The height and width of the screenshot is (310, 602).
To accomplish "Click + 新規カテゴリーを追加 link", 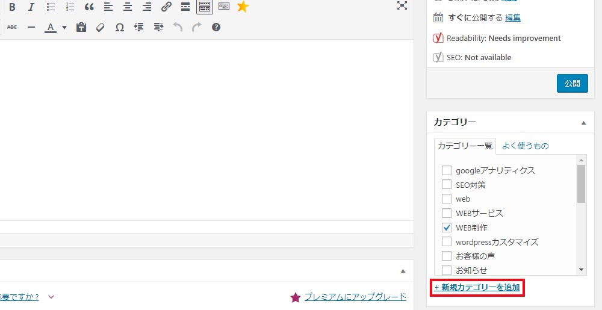I will coord(477,287).
